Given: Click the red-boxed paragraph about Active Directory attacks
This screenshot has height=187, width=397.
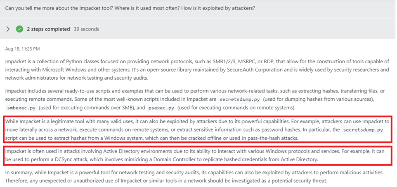Looking at the screenshot, I should tap(198, 155).
